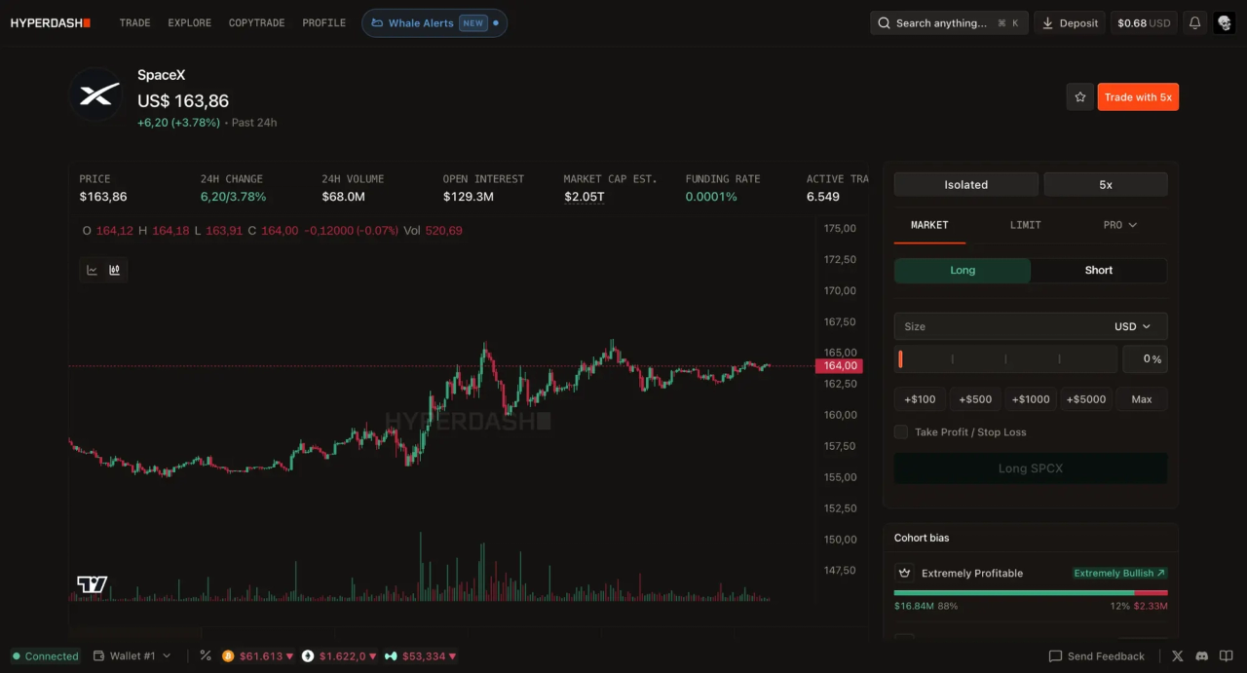1247x673 pixels.
Task: Switch to MARKET order tab
Action: point(929,225)
